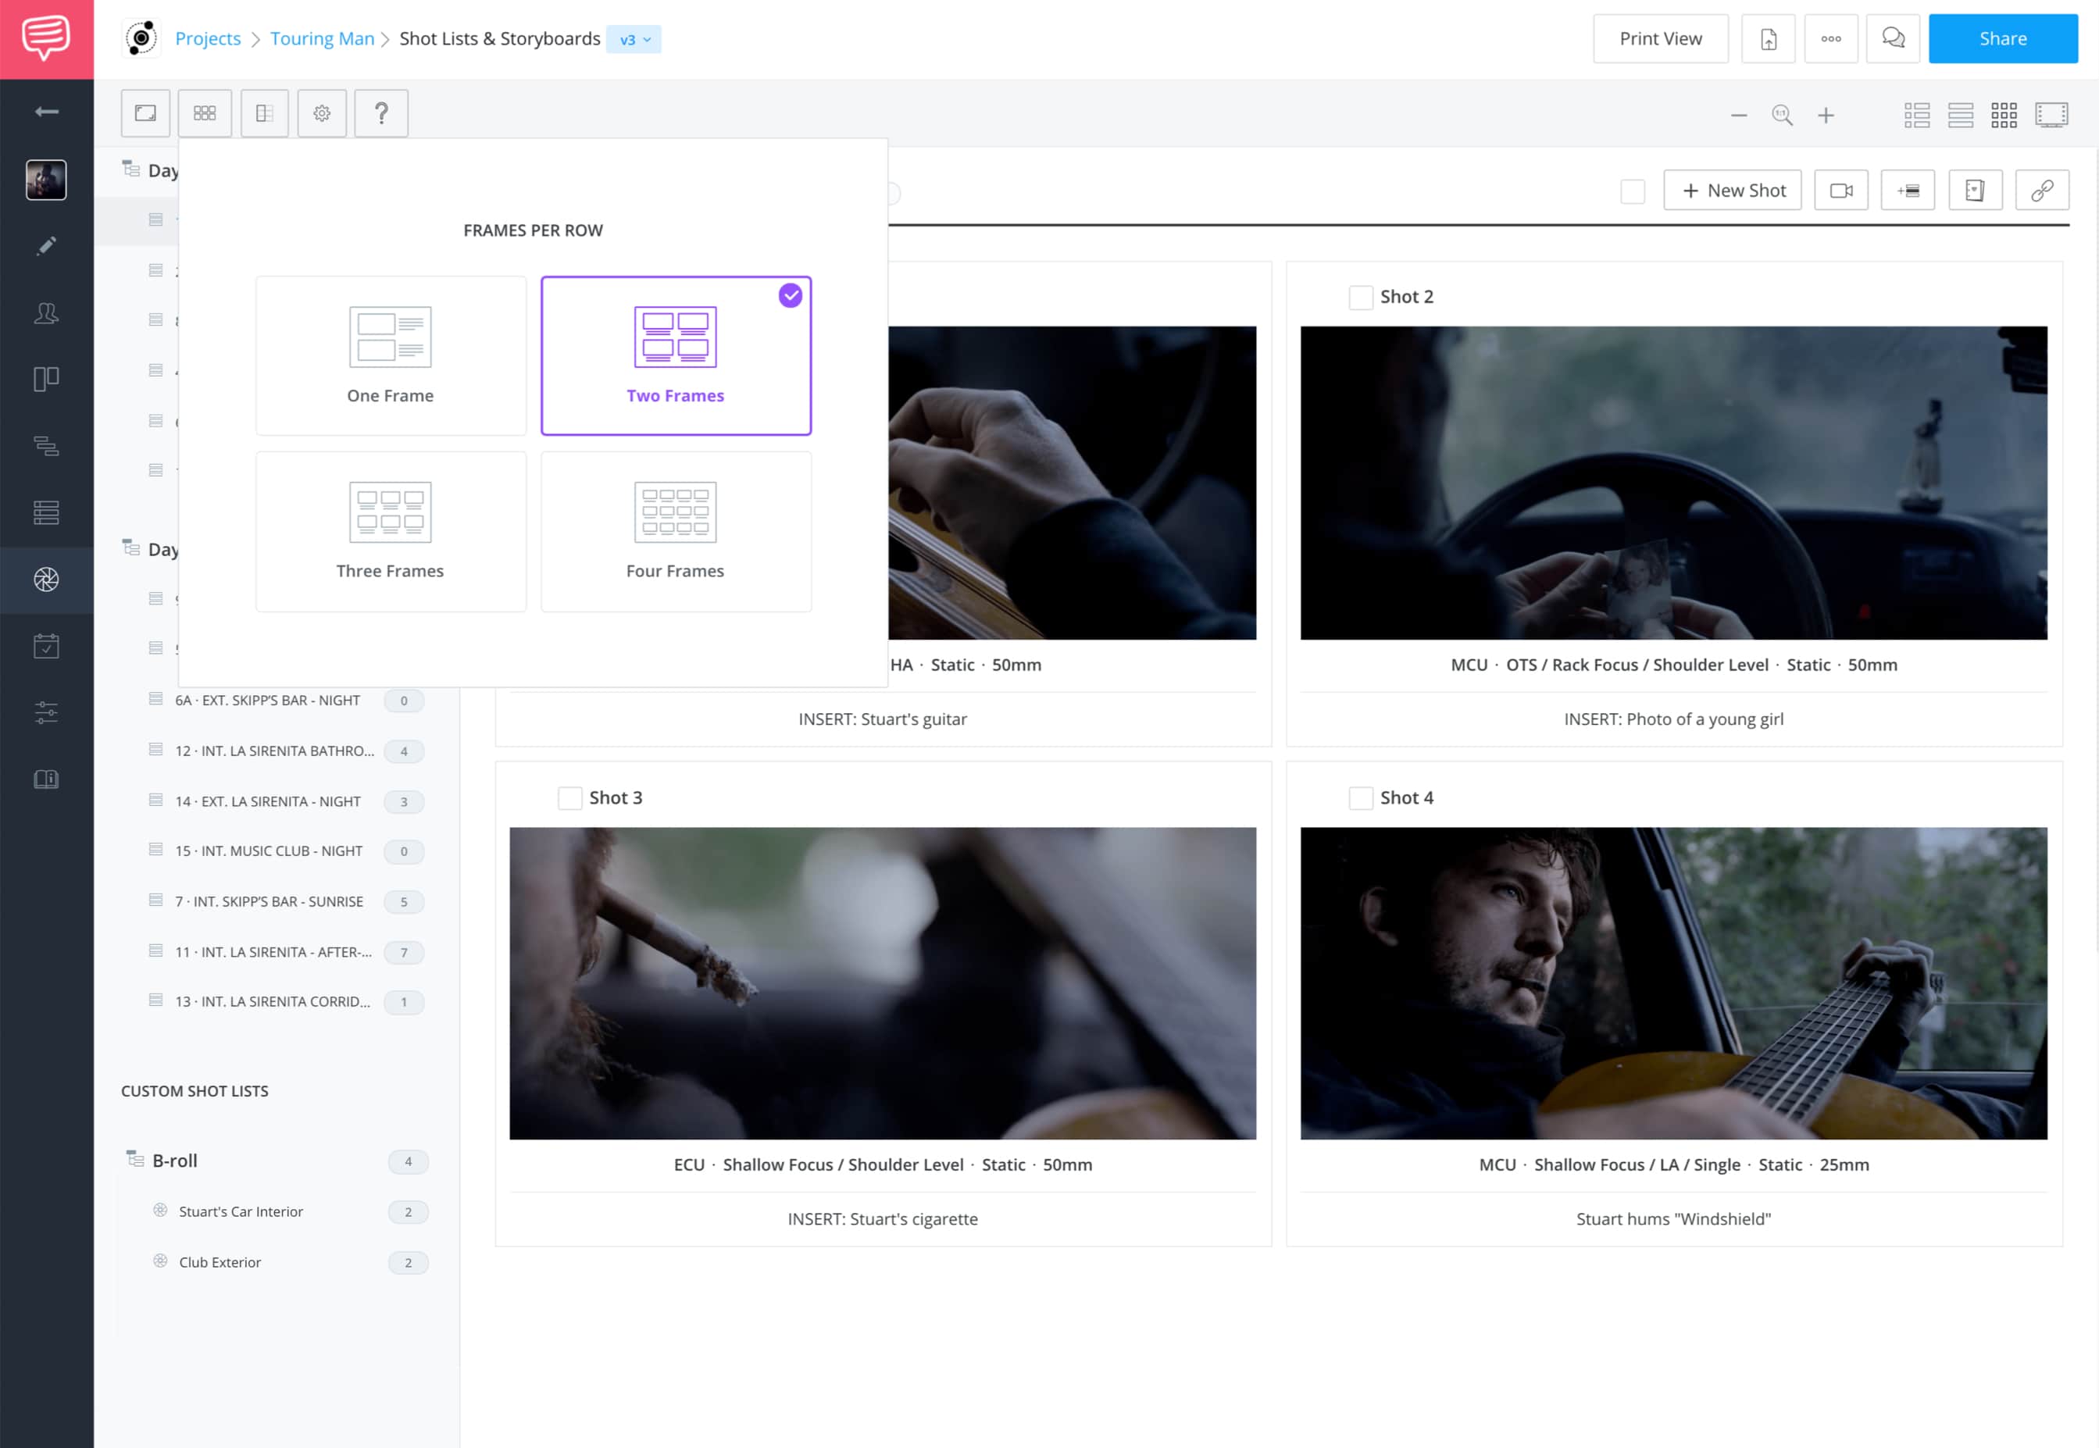The width and height of the screenshot is (2099, 1448).
Task: Open the v3 version dropdown
Action: tap(634, 39)
